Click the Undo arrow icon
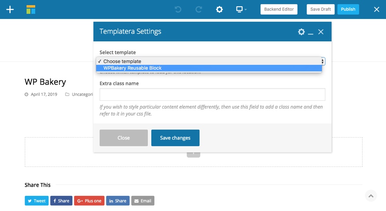 [178, 9]
